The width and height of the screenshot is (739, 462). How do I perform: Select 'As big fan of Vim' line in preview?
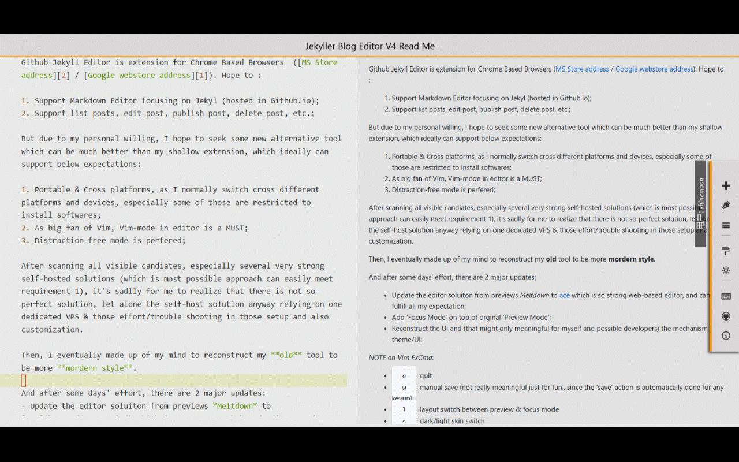point(466,178)
